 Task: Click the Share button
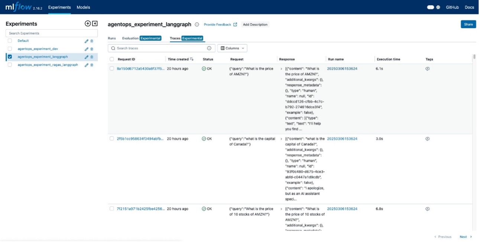(468, 24)
